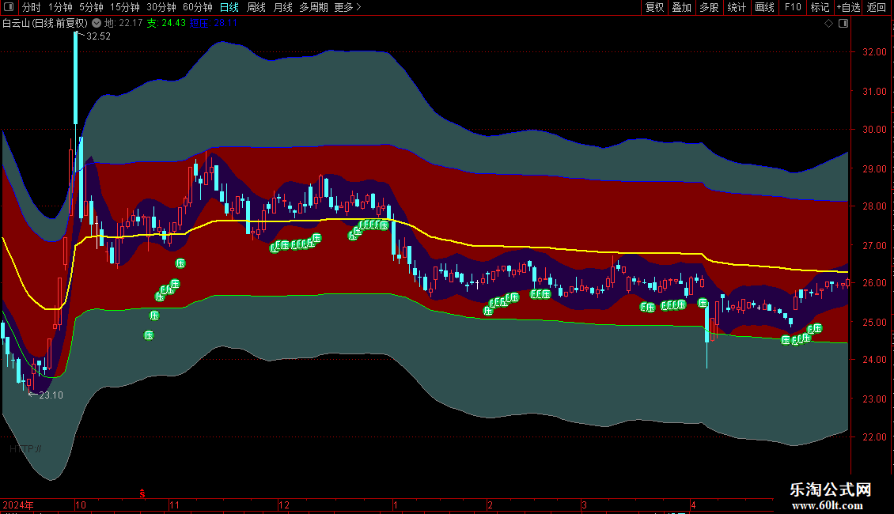Click the 短压: 28.11 indicator value
The height and width of the screenshot is (514, 894).
[214, 23]
